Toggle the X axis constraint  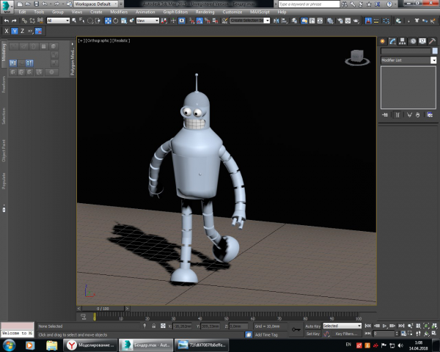tap(7, 31)
